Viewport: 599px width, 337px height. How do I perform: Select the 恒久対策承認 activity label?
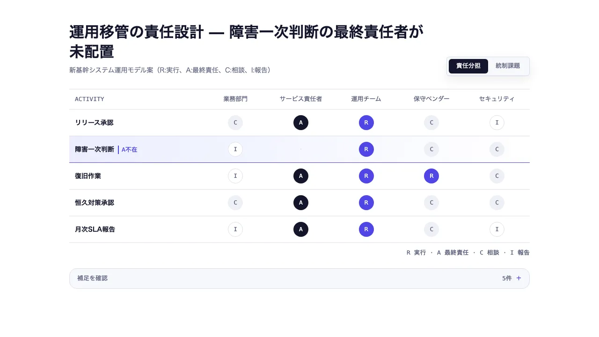pyautogui.click(x=95, y=203)
